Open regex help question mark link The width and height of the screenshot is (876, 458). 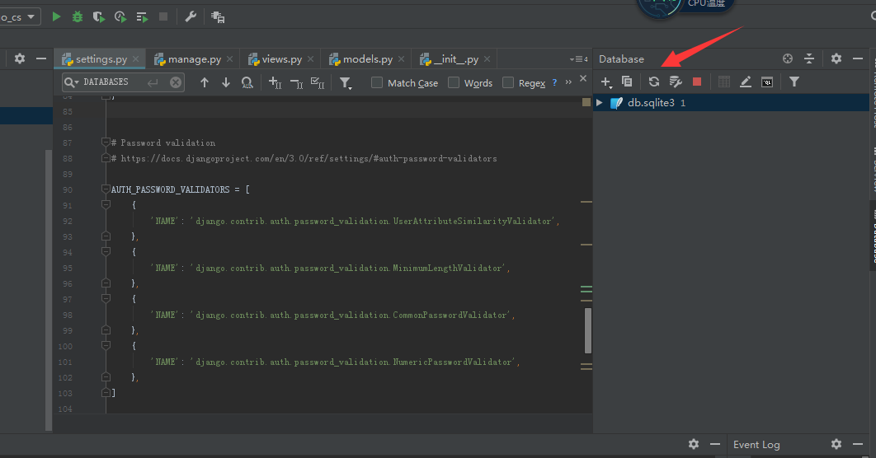point(554,82)
